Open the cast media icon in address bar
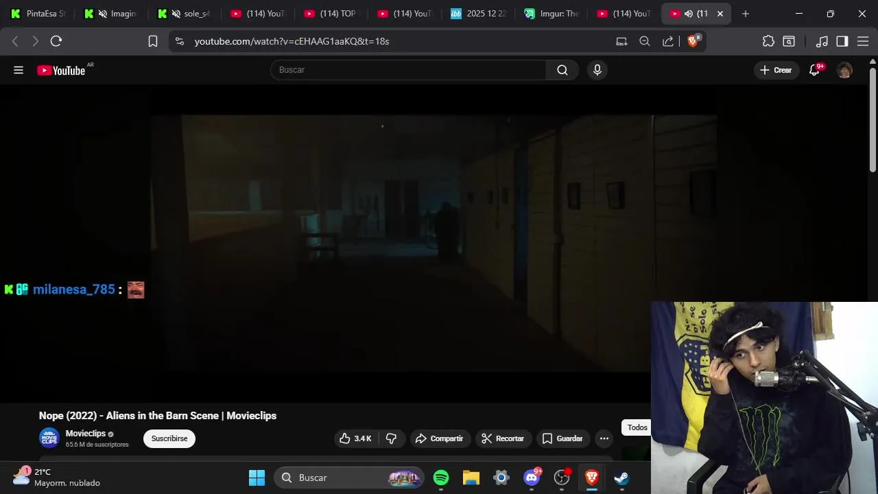This screenshot has width=878, height=494. point(621,41)
